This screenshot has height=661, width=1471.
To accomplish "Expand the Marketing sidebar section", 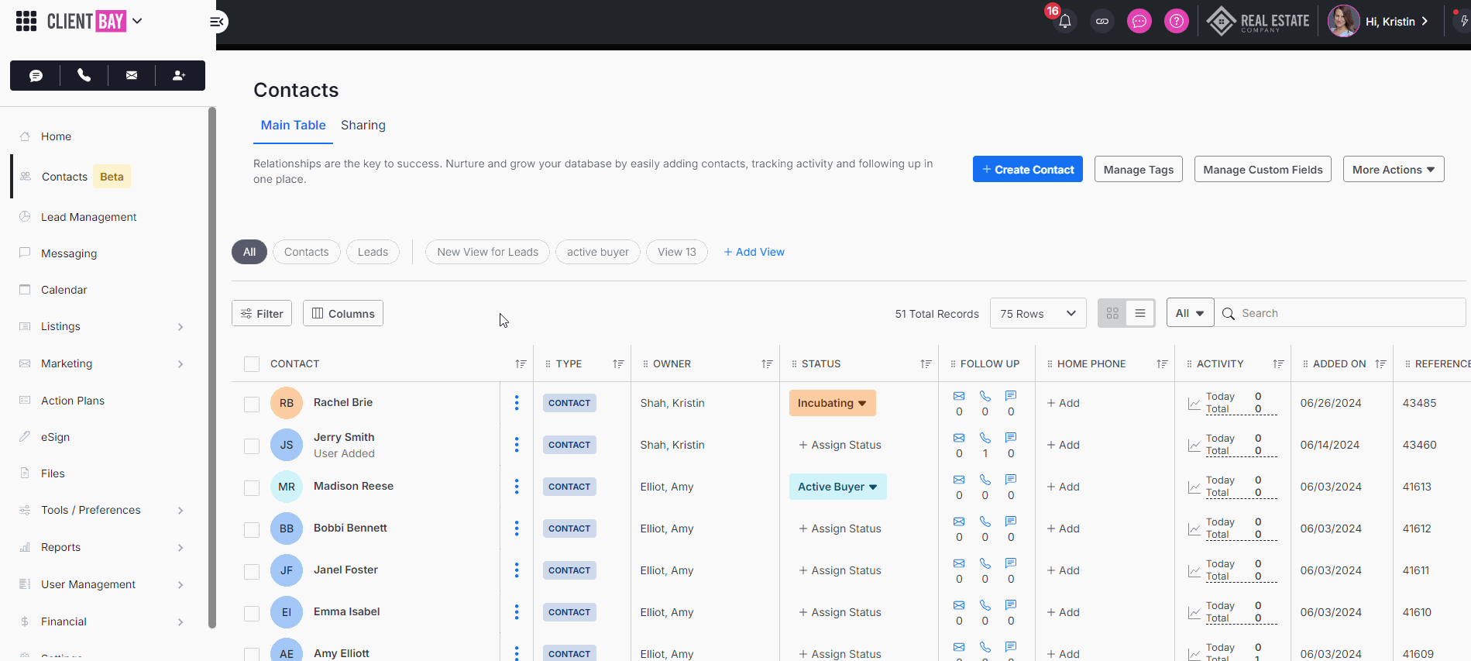I will point(180,364).
